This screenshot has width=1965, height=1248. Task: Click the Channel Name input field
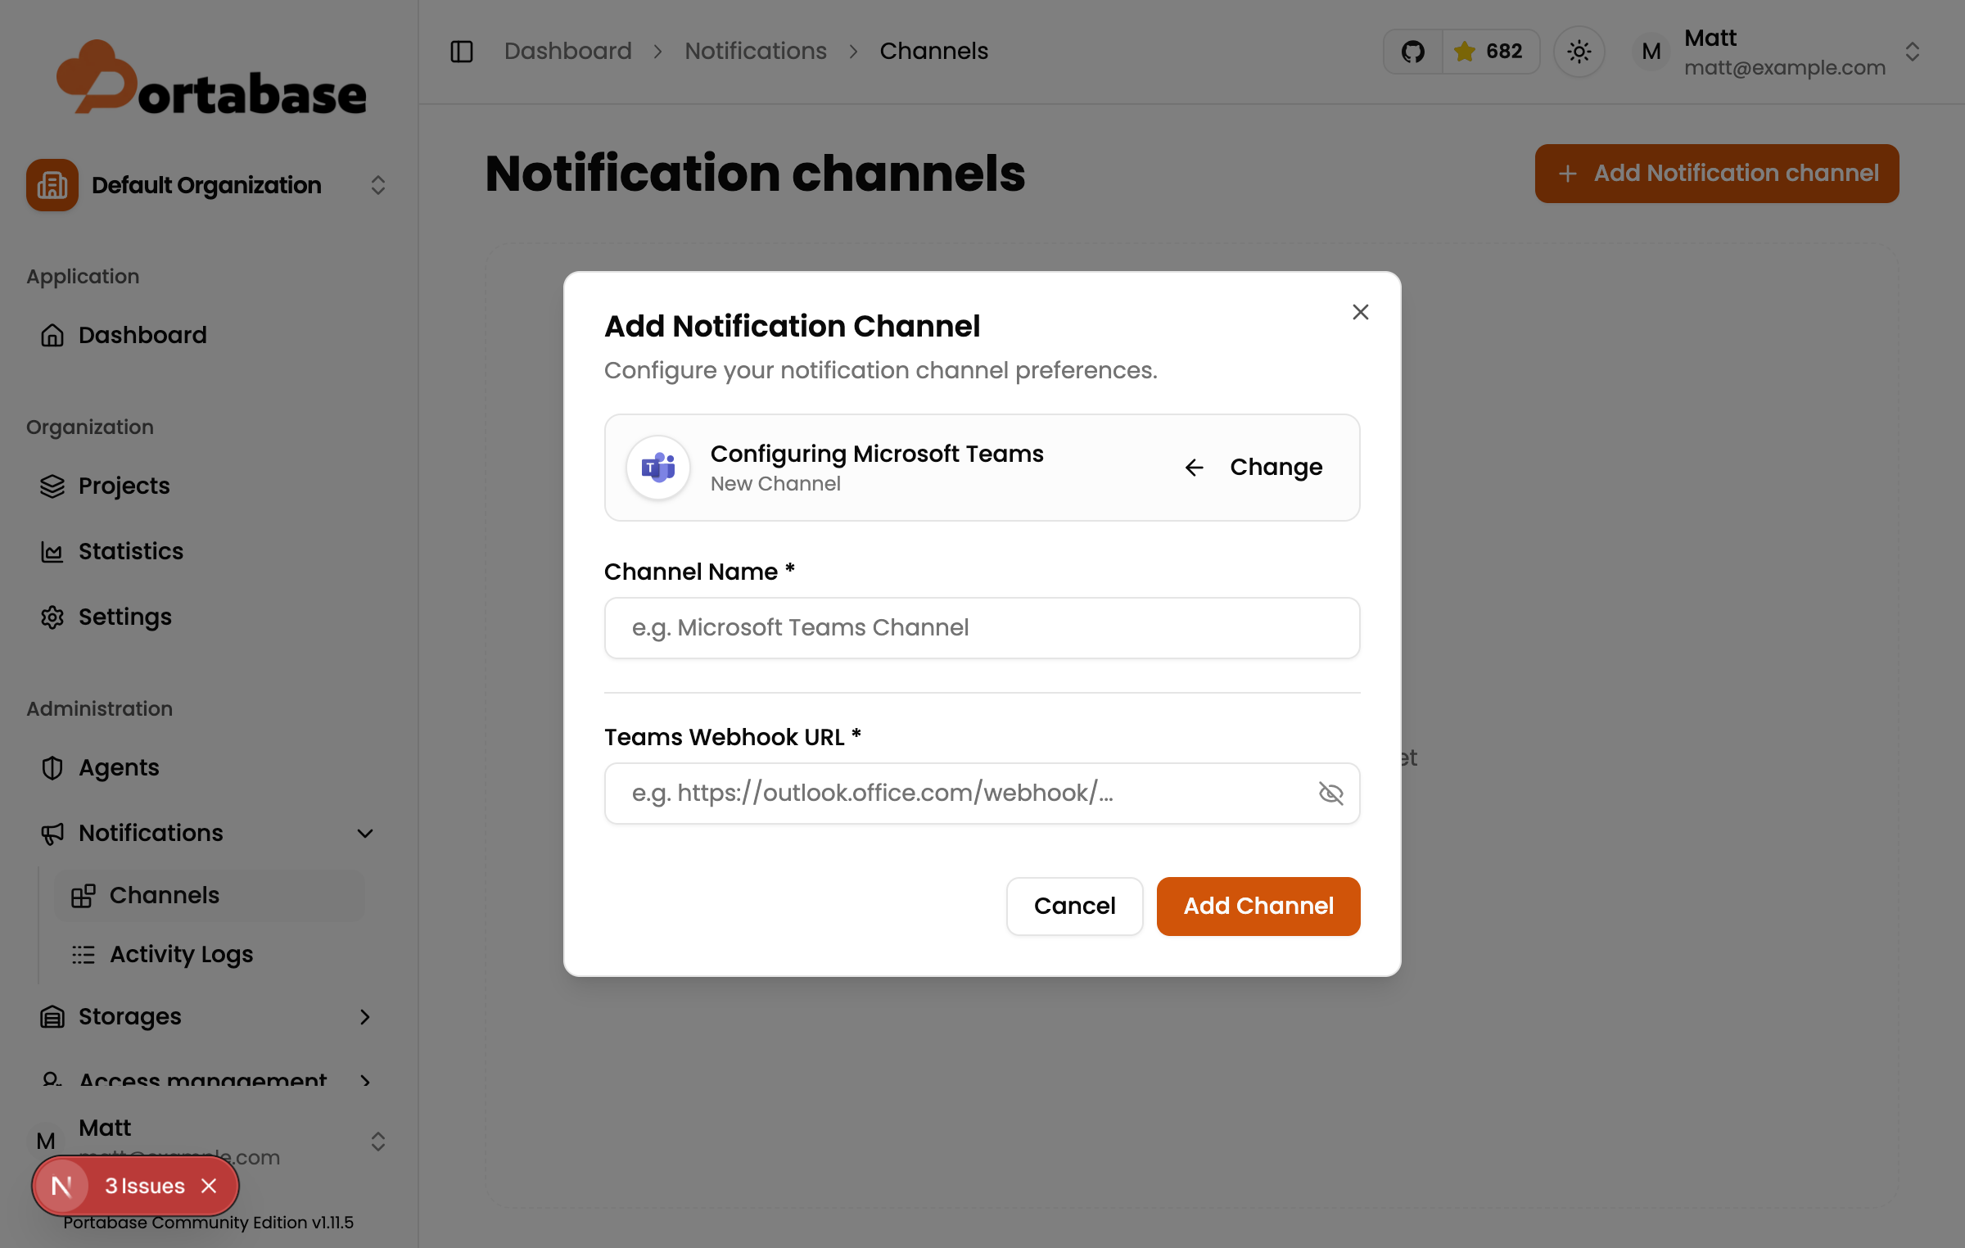982,628
